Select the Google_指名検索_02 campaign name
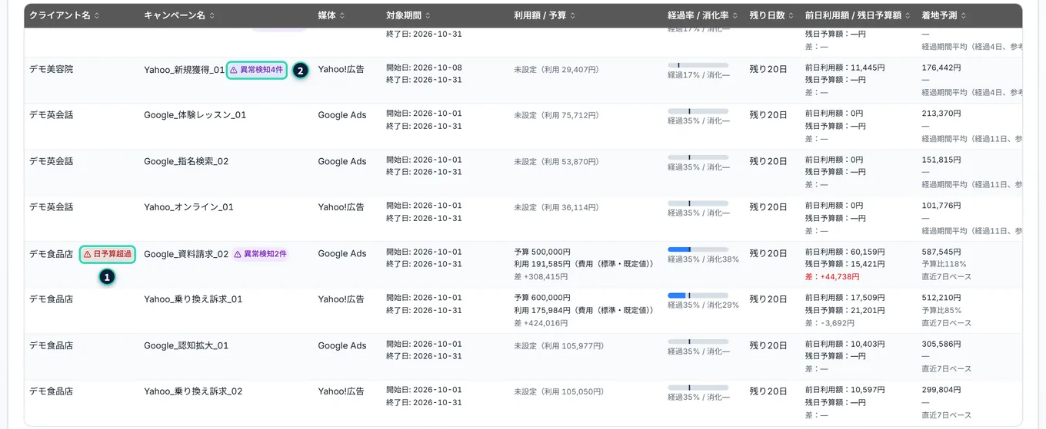Screen dimensions: 1046x429 (186, 161)
